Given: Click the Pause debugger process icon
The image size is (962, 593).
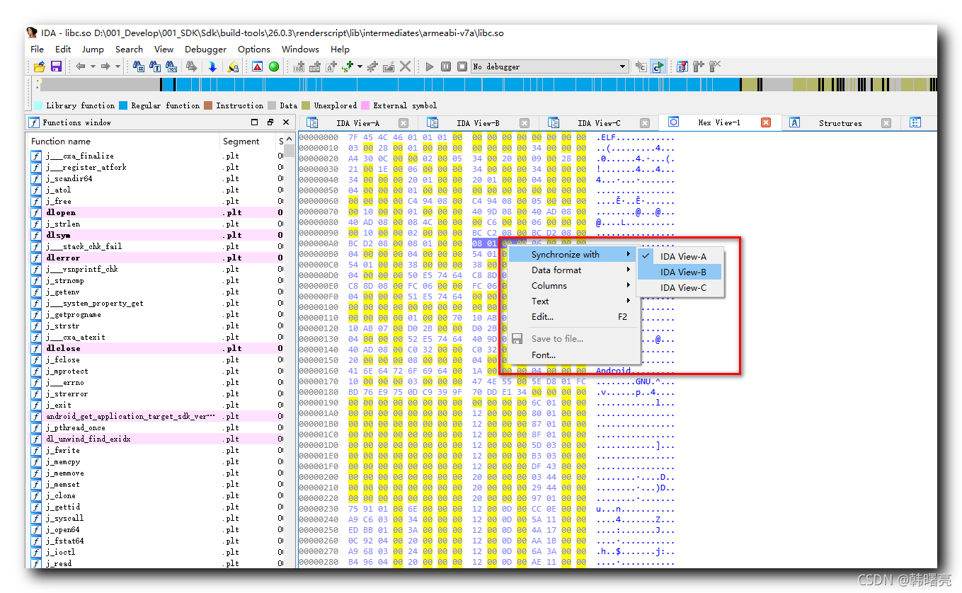Looking at the screenshot, I should [445, 66].
